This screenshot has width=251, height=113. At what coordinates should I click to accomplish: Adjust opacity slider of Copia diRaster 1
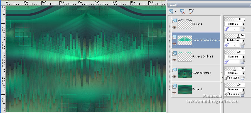click(x=235, y=69)
